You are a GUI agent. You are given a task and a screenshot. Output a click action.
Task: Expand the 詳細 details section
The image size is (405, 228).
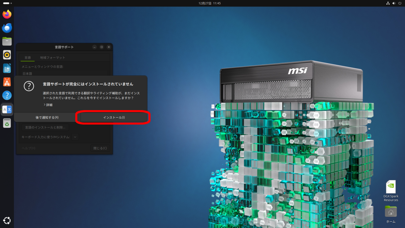pos(48,105)
